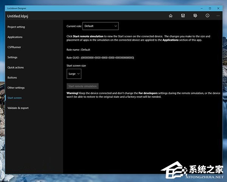Go to Settings section
Viewport: 227px width, 182px height.
point(12,57)
